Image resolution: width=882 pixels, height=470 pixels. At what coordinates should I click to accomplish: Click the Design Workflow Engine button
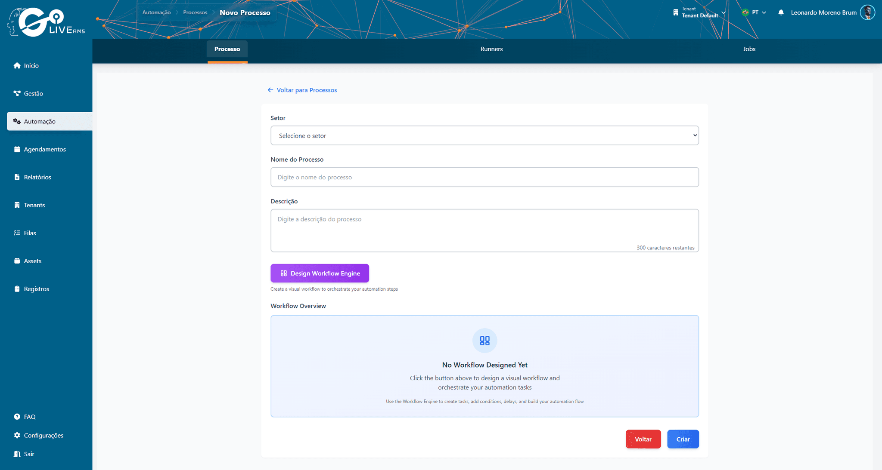320,273
